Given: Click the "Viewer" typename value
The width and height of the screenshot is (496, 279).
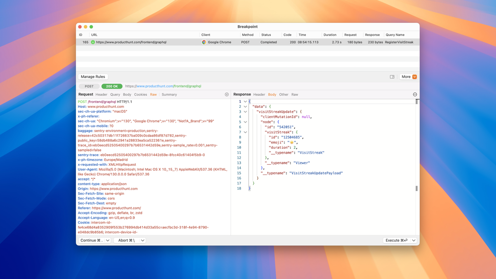Looking at the screenshot, I should [301, 163].
